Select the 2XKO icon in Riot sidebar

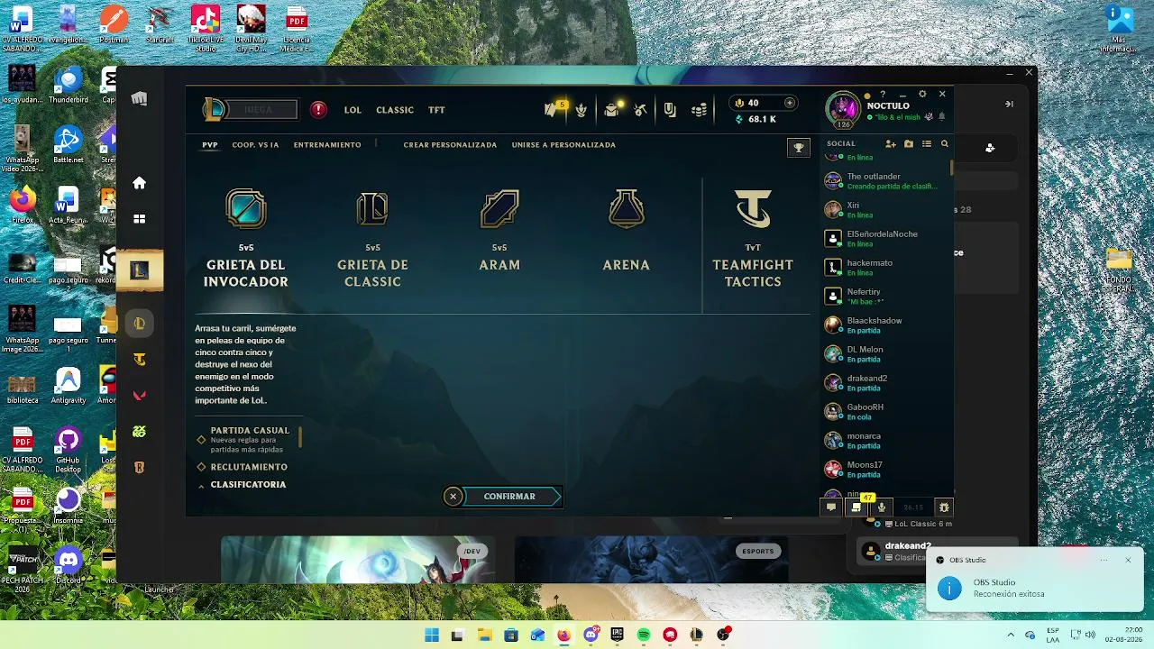point(139,432)
